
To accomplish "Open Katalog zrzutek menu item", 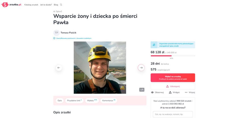I will [31, 5].
